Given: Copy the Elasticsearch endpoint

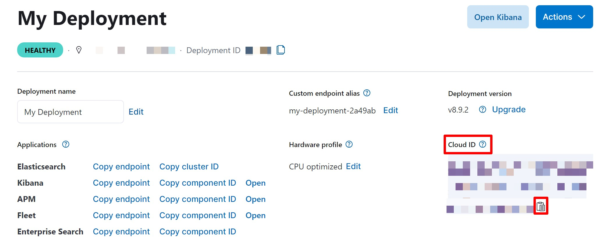Looking at the screenshot, I should (121, 167).
